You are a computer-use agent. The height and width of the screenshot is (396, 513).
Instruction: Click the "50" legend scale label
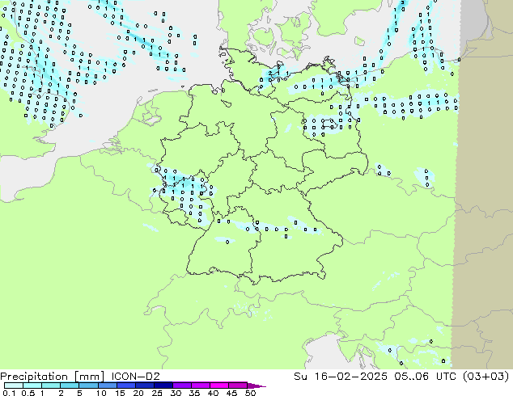pyautogui.click(x=251, y=393)
